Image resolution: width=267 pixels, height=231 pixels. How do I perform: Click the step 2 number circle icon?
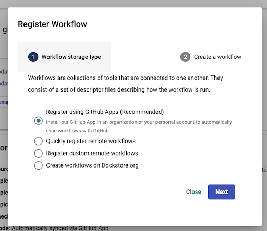tap(185, 57)
